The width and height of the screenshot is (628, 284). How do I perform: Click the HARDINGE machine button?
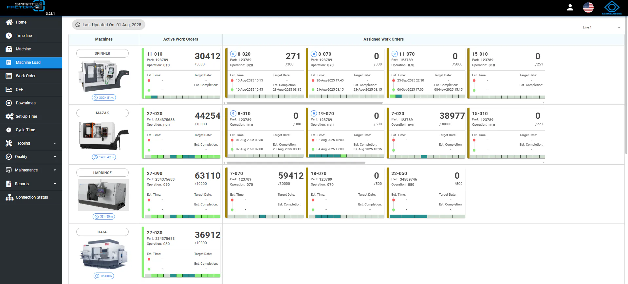pyautogui.click(x=102, y=173)
